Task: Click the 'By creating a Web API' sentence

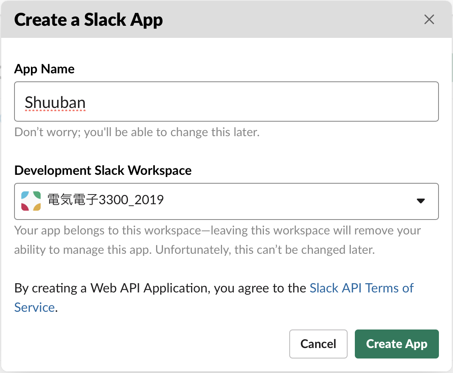Action: (x=161, y=288)
